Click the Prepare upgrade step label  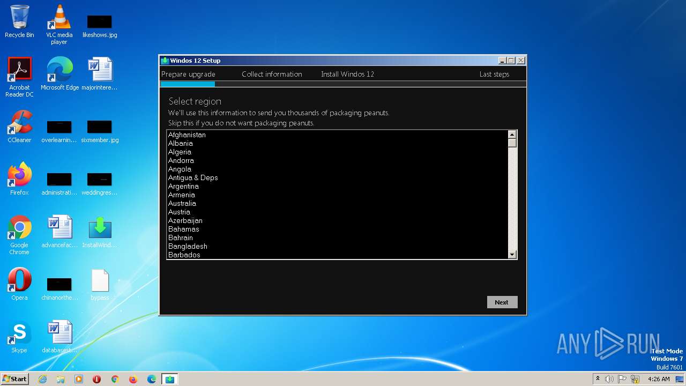[x=188, y=74]
